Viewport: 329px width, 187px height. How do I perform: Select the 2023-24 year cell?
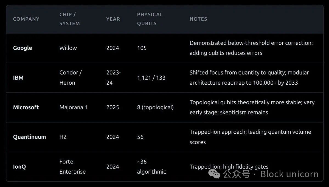coord(113,78)
